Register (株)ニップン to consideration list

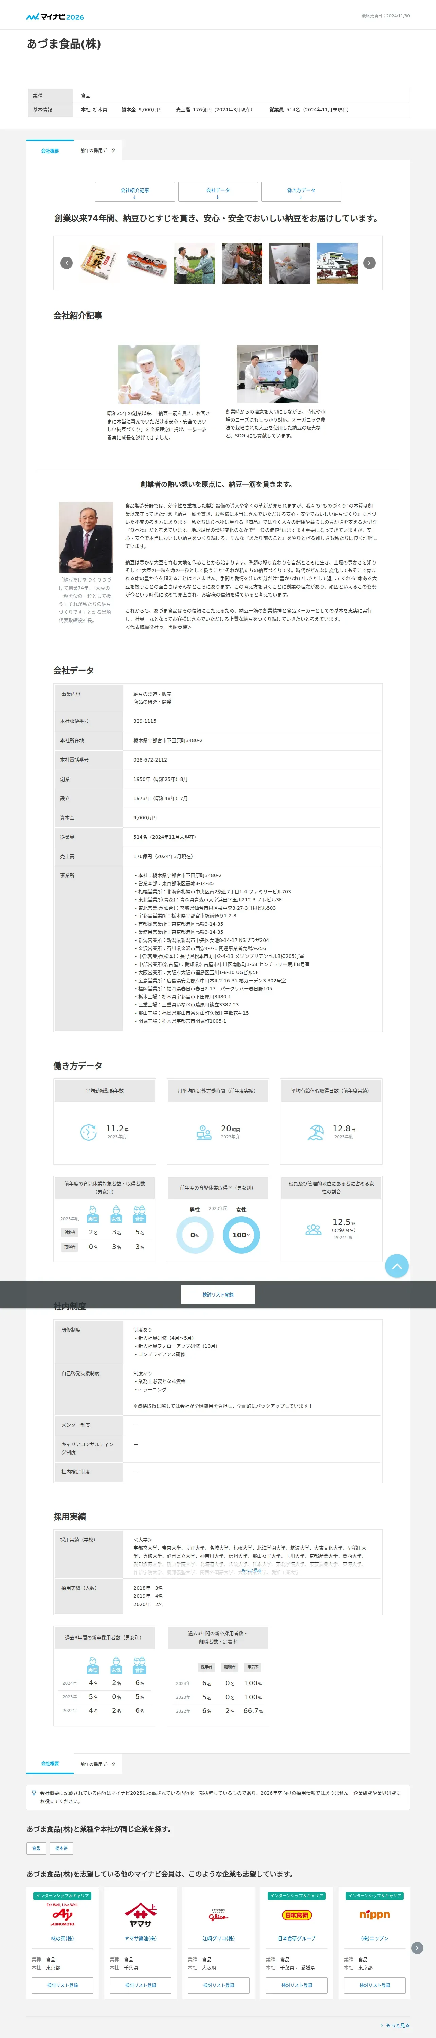click(374, 1985)
